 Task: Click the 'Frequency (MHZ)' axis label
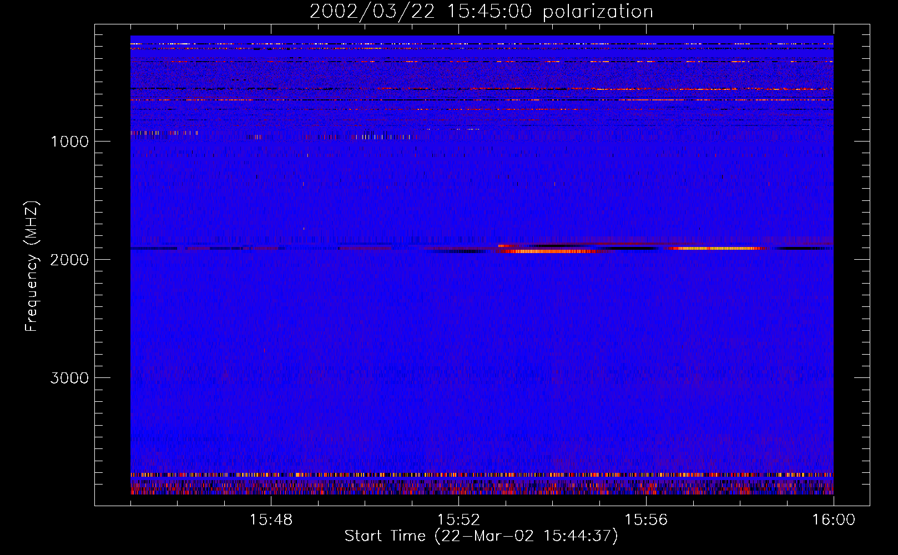click(32, 267)
